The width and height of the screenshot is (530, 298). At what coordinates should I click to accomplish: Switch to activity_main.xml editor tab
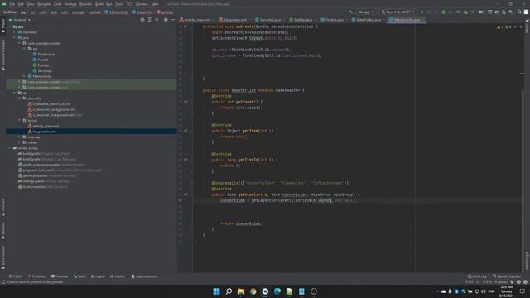click(x=195, y=20)
